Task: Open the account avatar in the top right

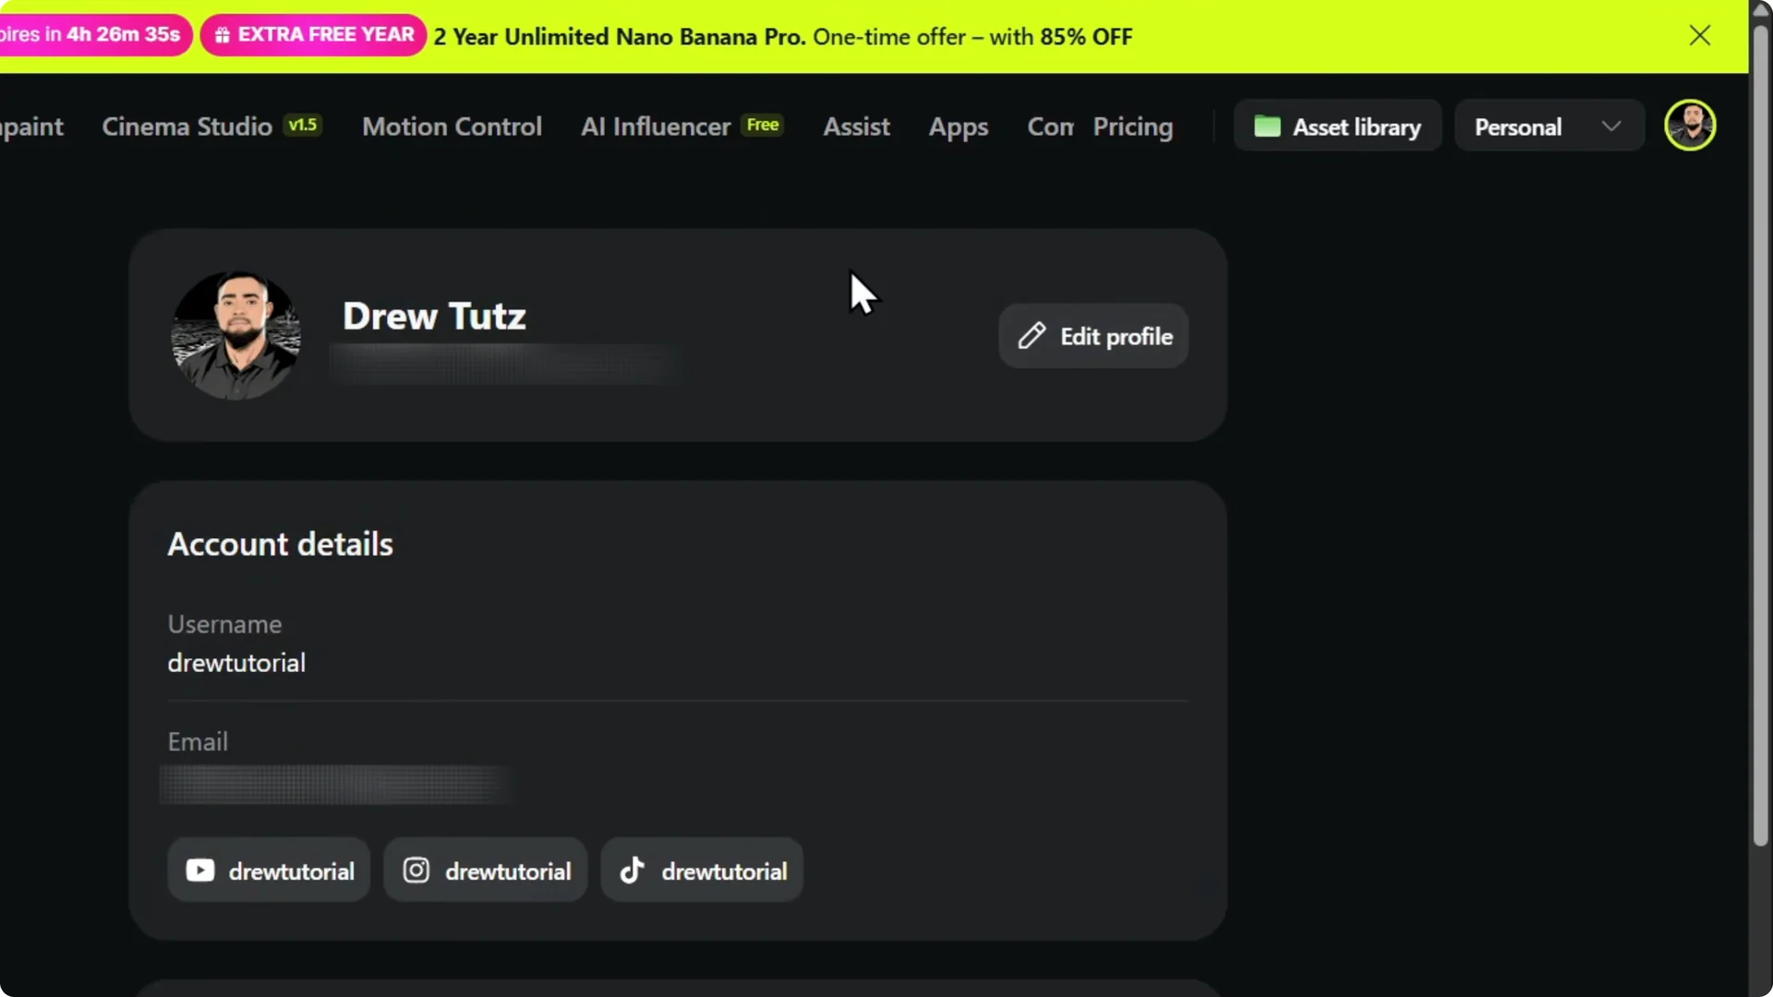Action: click(1691, 125)
